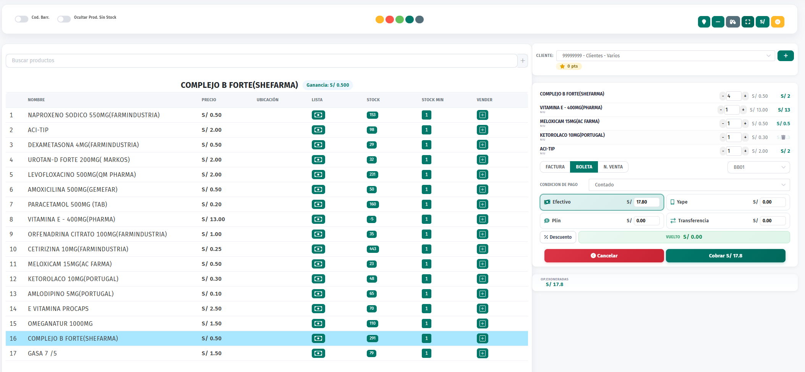
Task: Decrease KETOROLACO 10MG quantity in cart
Action: pos(723,137)
